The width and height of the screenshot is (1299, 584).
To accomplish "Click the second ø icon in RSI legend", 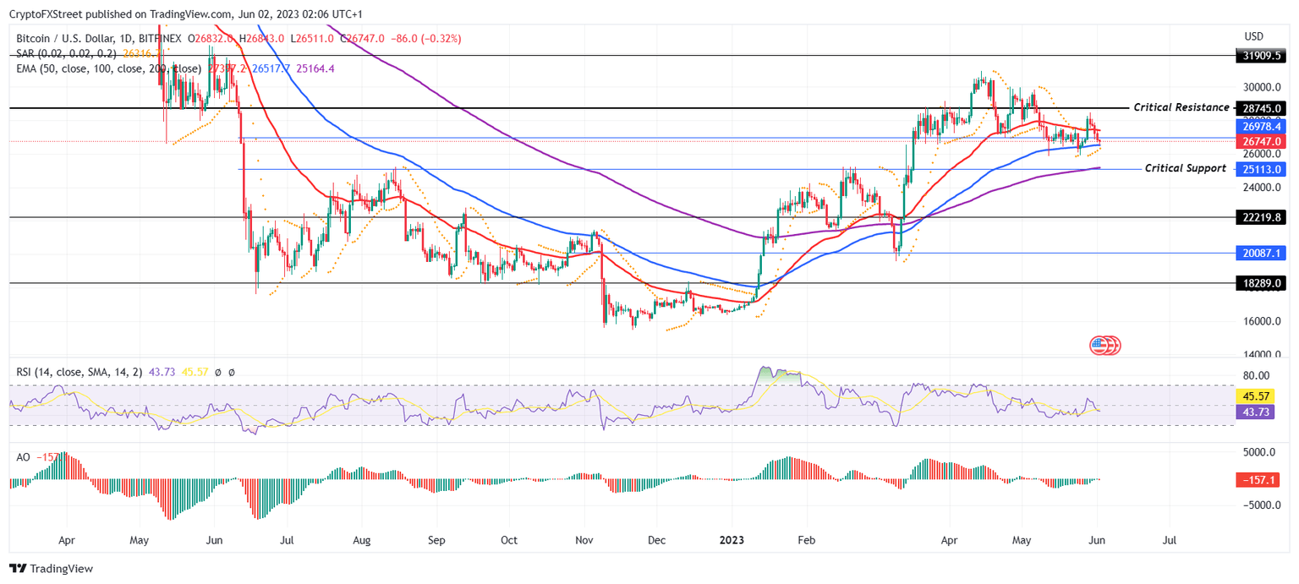I will tap(233, 371).
